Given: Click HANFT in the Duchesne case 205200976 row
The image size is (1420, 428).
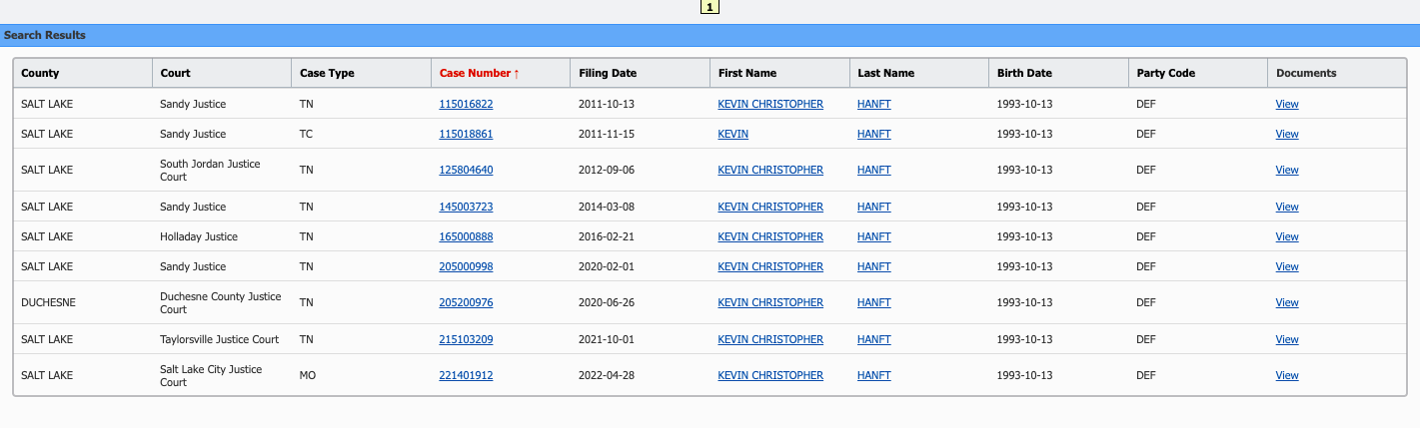Looking at the screenshot, I should [x=873, y=302].
